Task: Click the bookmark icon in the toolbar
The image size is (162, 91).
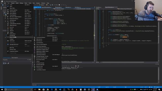Action: [59, 5]
